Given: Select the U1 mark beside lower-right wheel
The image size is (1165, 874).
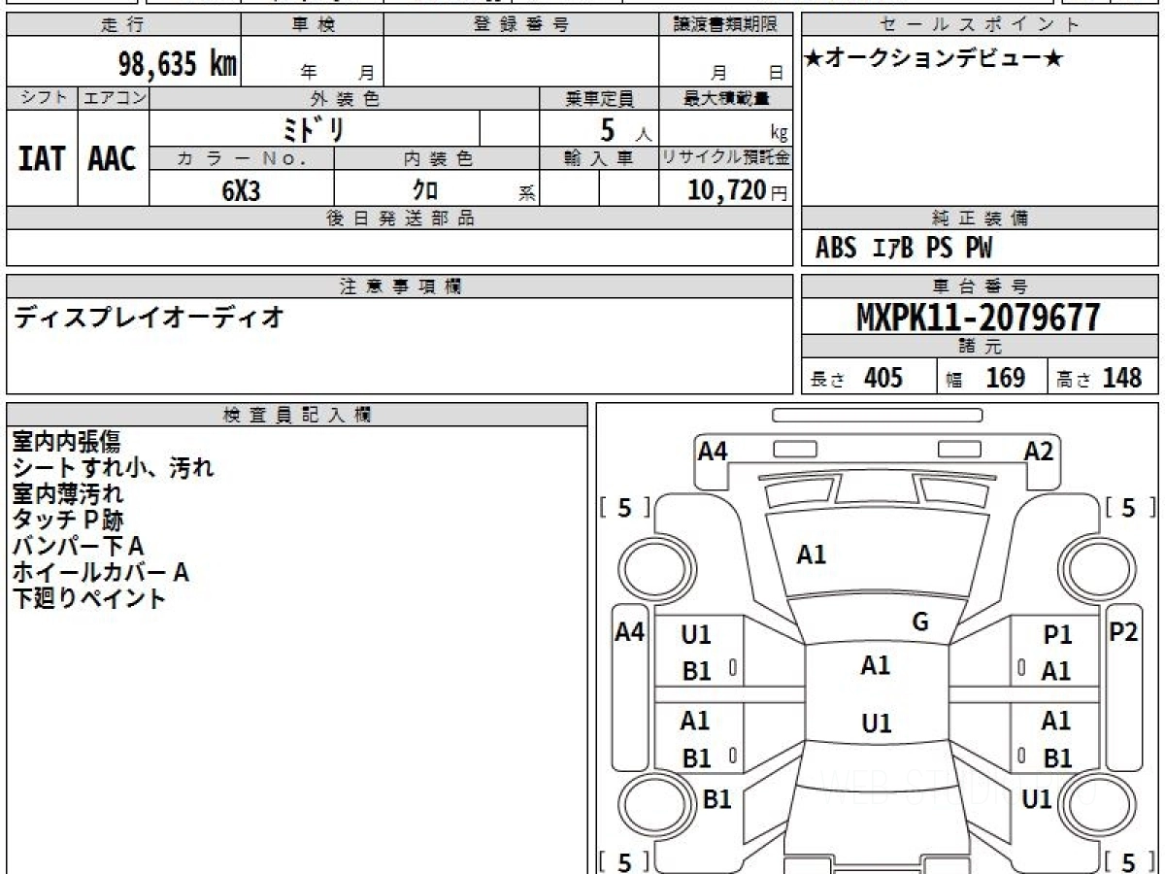Looking at the screenshot, I should [1037, 799].
